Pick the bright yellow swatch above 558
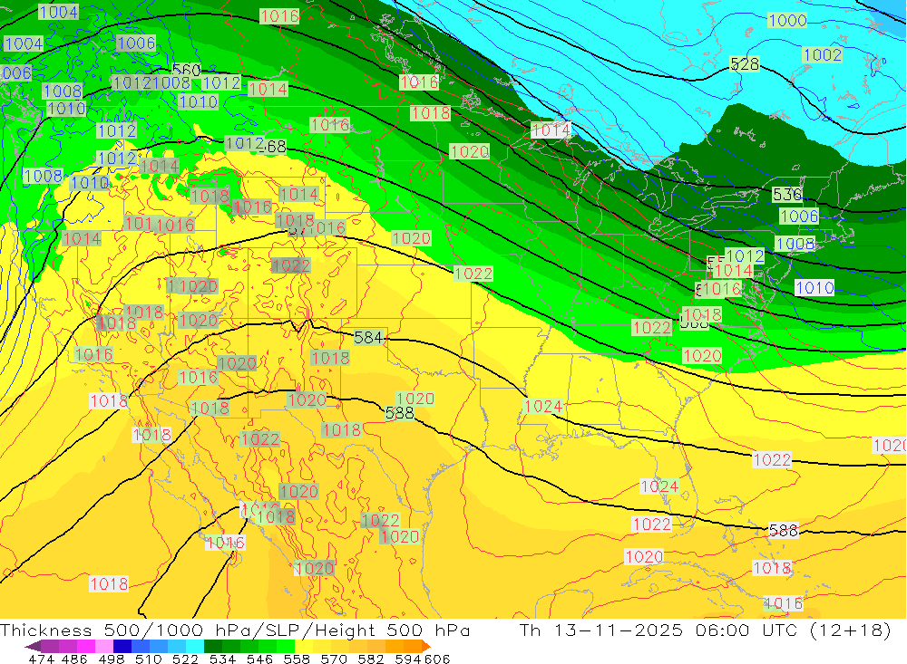907x664 pixels. tap(304, 646)
